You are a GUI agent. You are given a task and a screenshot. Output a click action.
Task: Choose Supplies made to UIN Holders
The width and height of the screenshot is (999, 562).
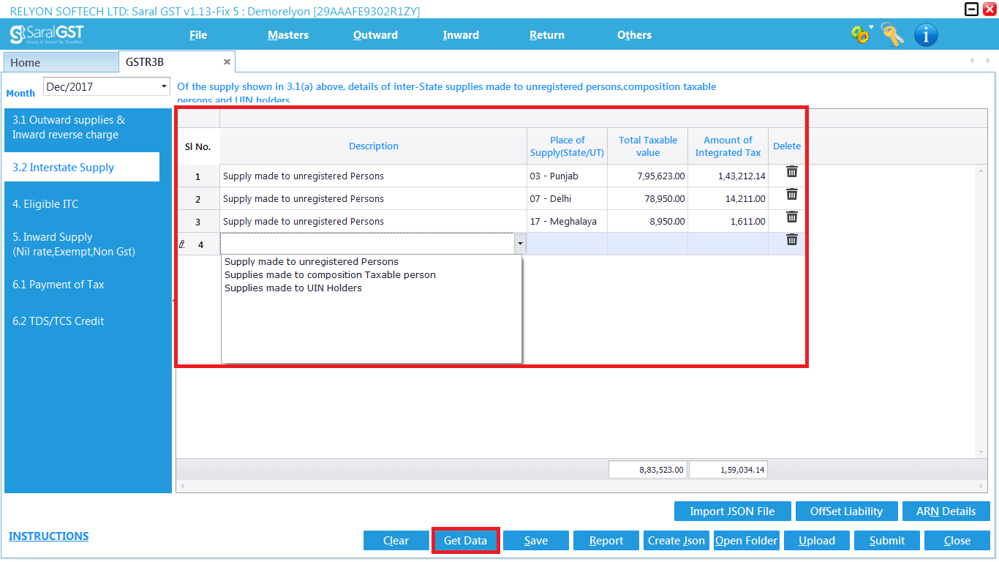click(293, 288)
